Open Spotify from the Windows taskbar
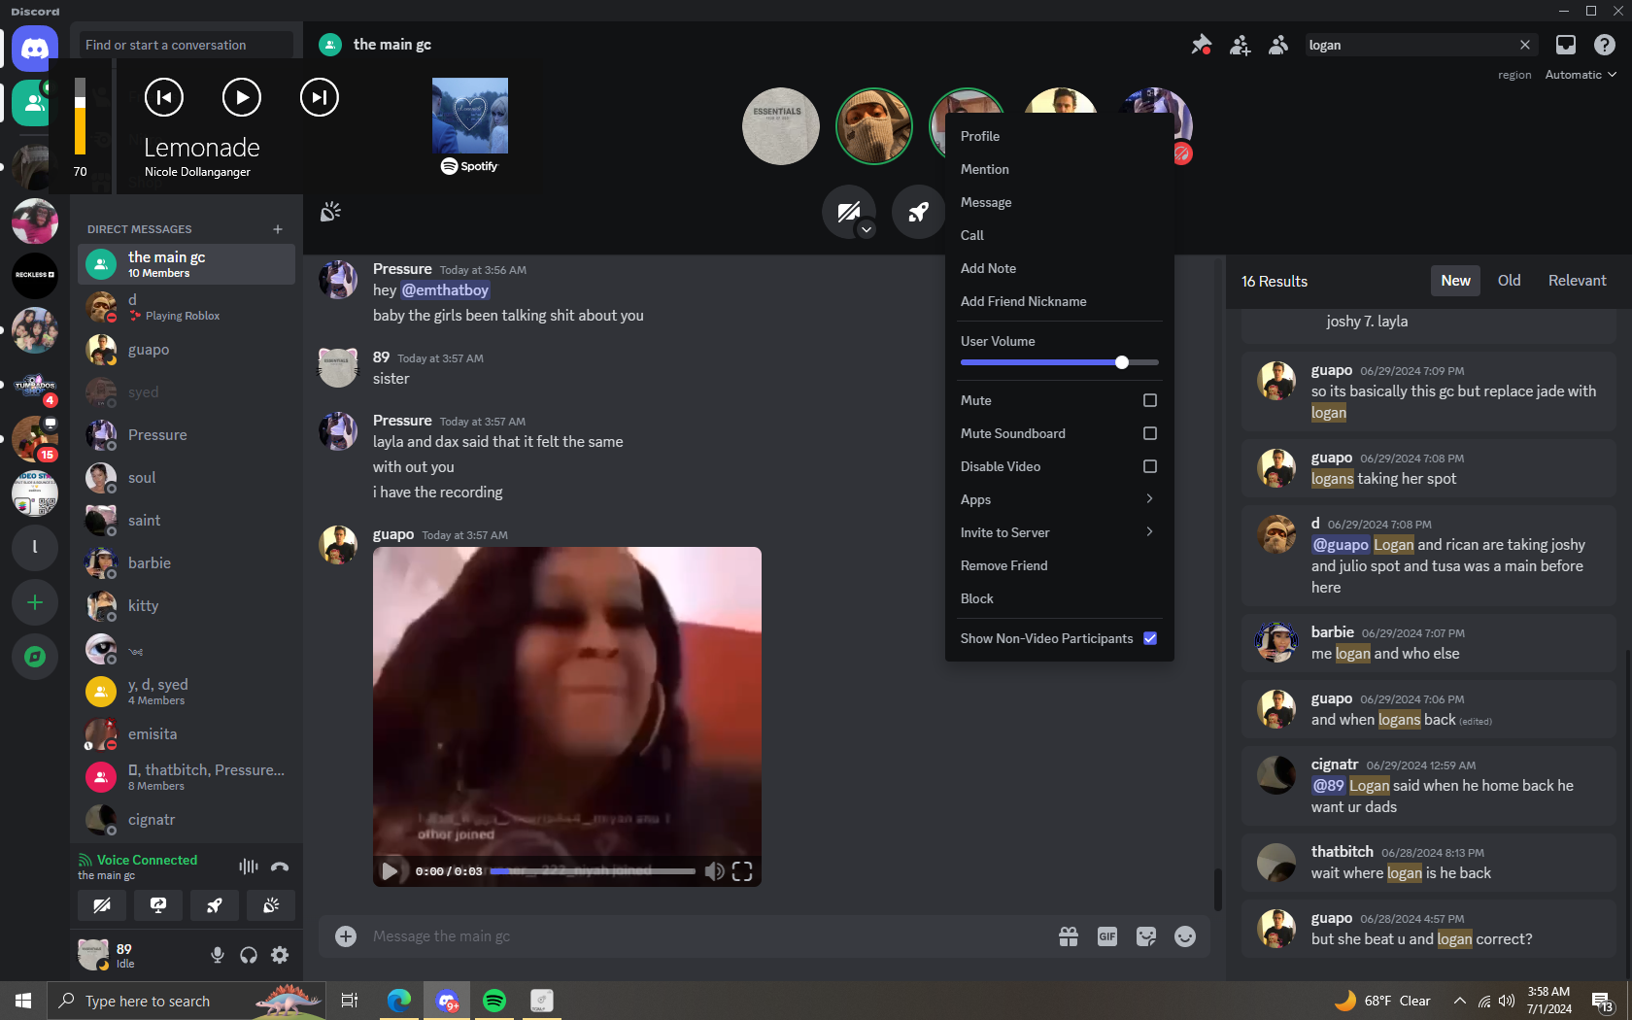The height and width of the screenshot is (1020, 1632). [x=494, y=1001]
